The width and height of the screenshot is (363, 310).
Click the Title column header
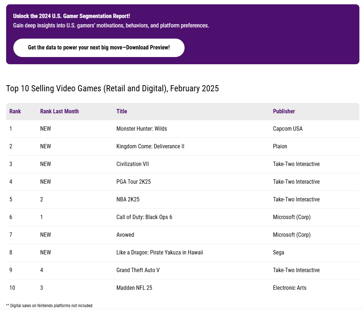click(x=122, y=111)
